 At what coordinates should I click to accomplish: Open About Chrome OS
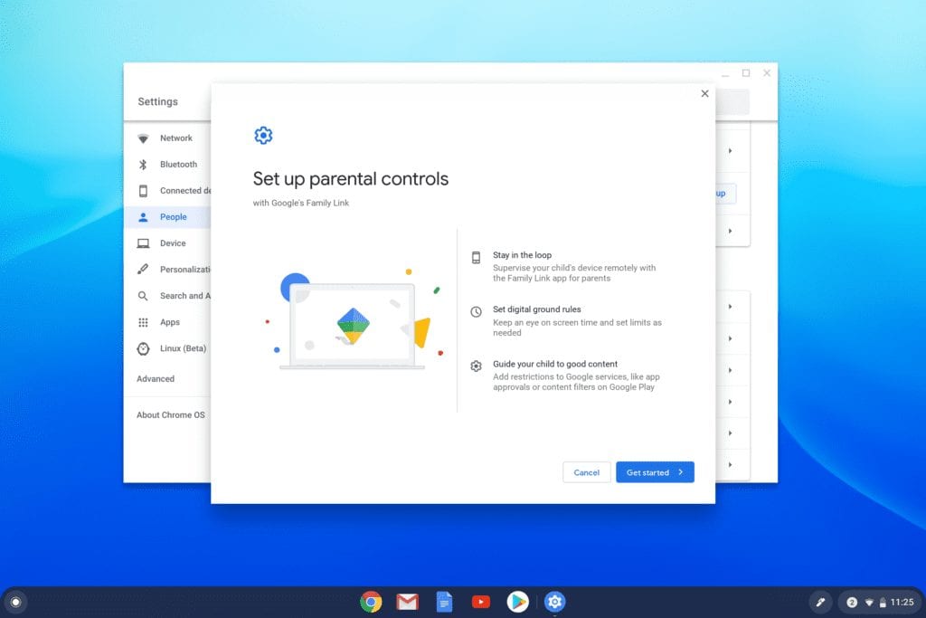pyautogui.click(x=171, y=414)
